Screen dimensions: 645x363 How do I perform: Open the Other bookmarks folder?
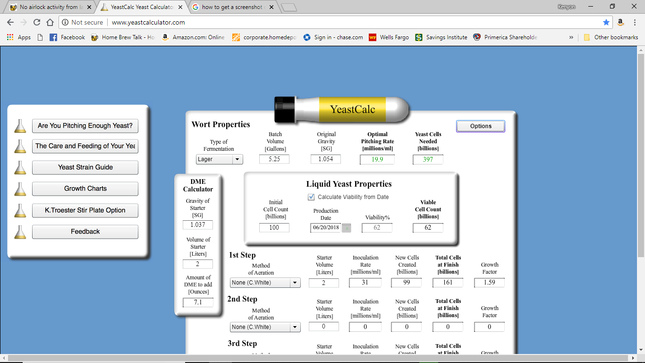[x=611, y=37]
